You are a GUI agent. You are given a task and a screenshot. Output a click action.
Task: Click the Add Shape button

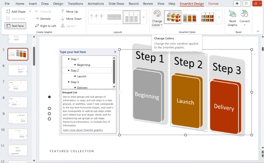point(16,12)
